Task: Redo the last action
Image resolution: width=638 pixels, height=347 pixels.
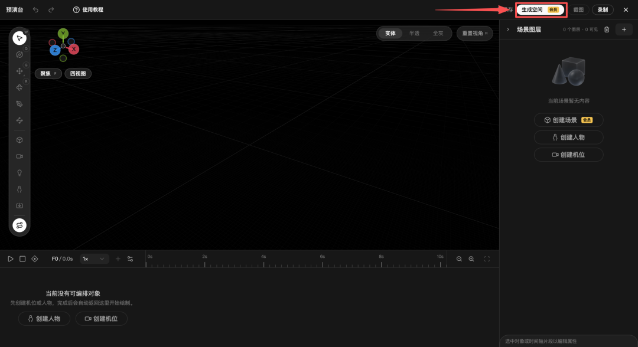Action: click(x=51, y=10)
